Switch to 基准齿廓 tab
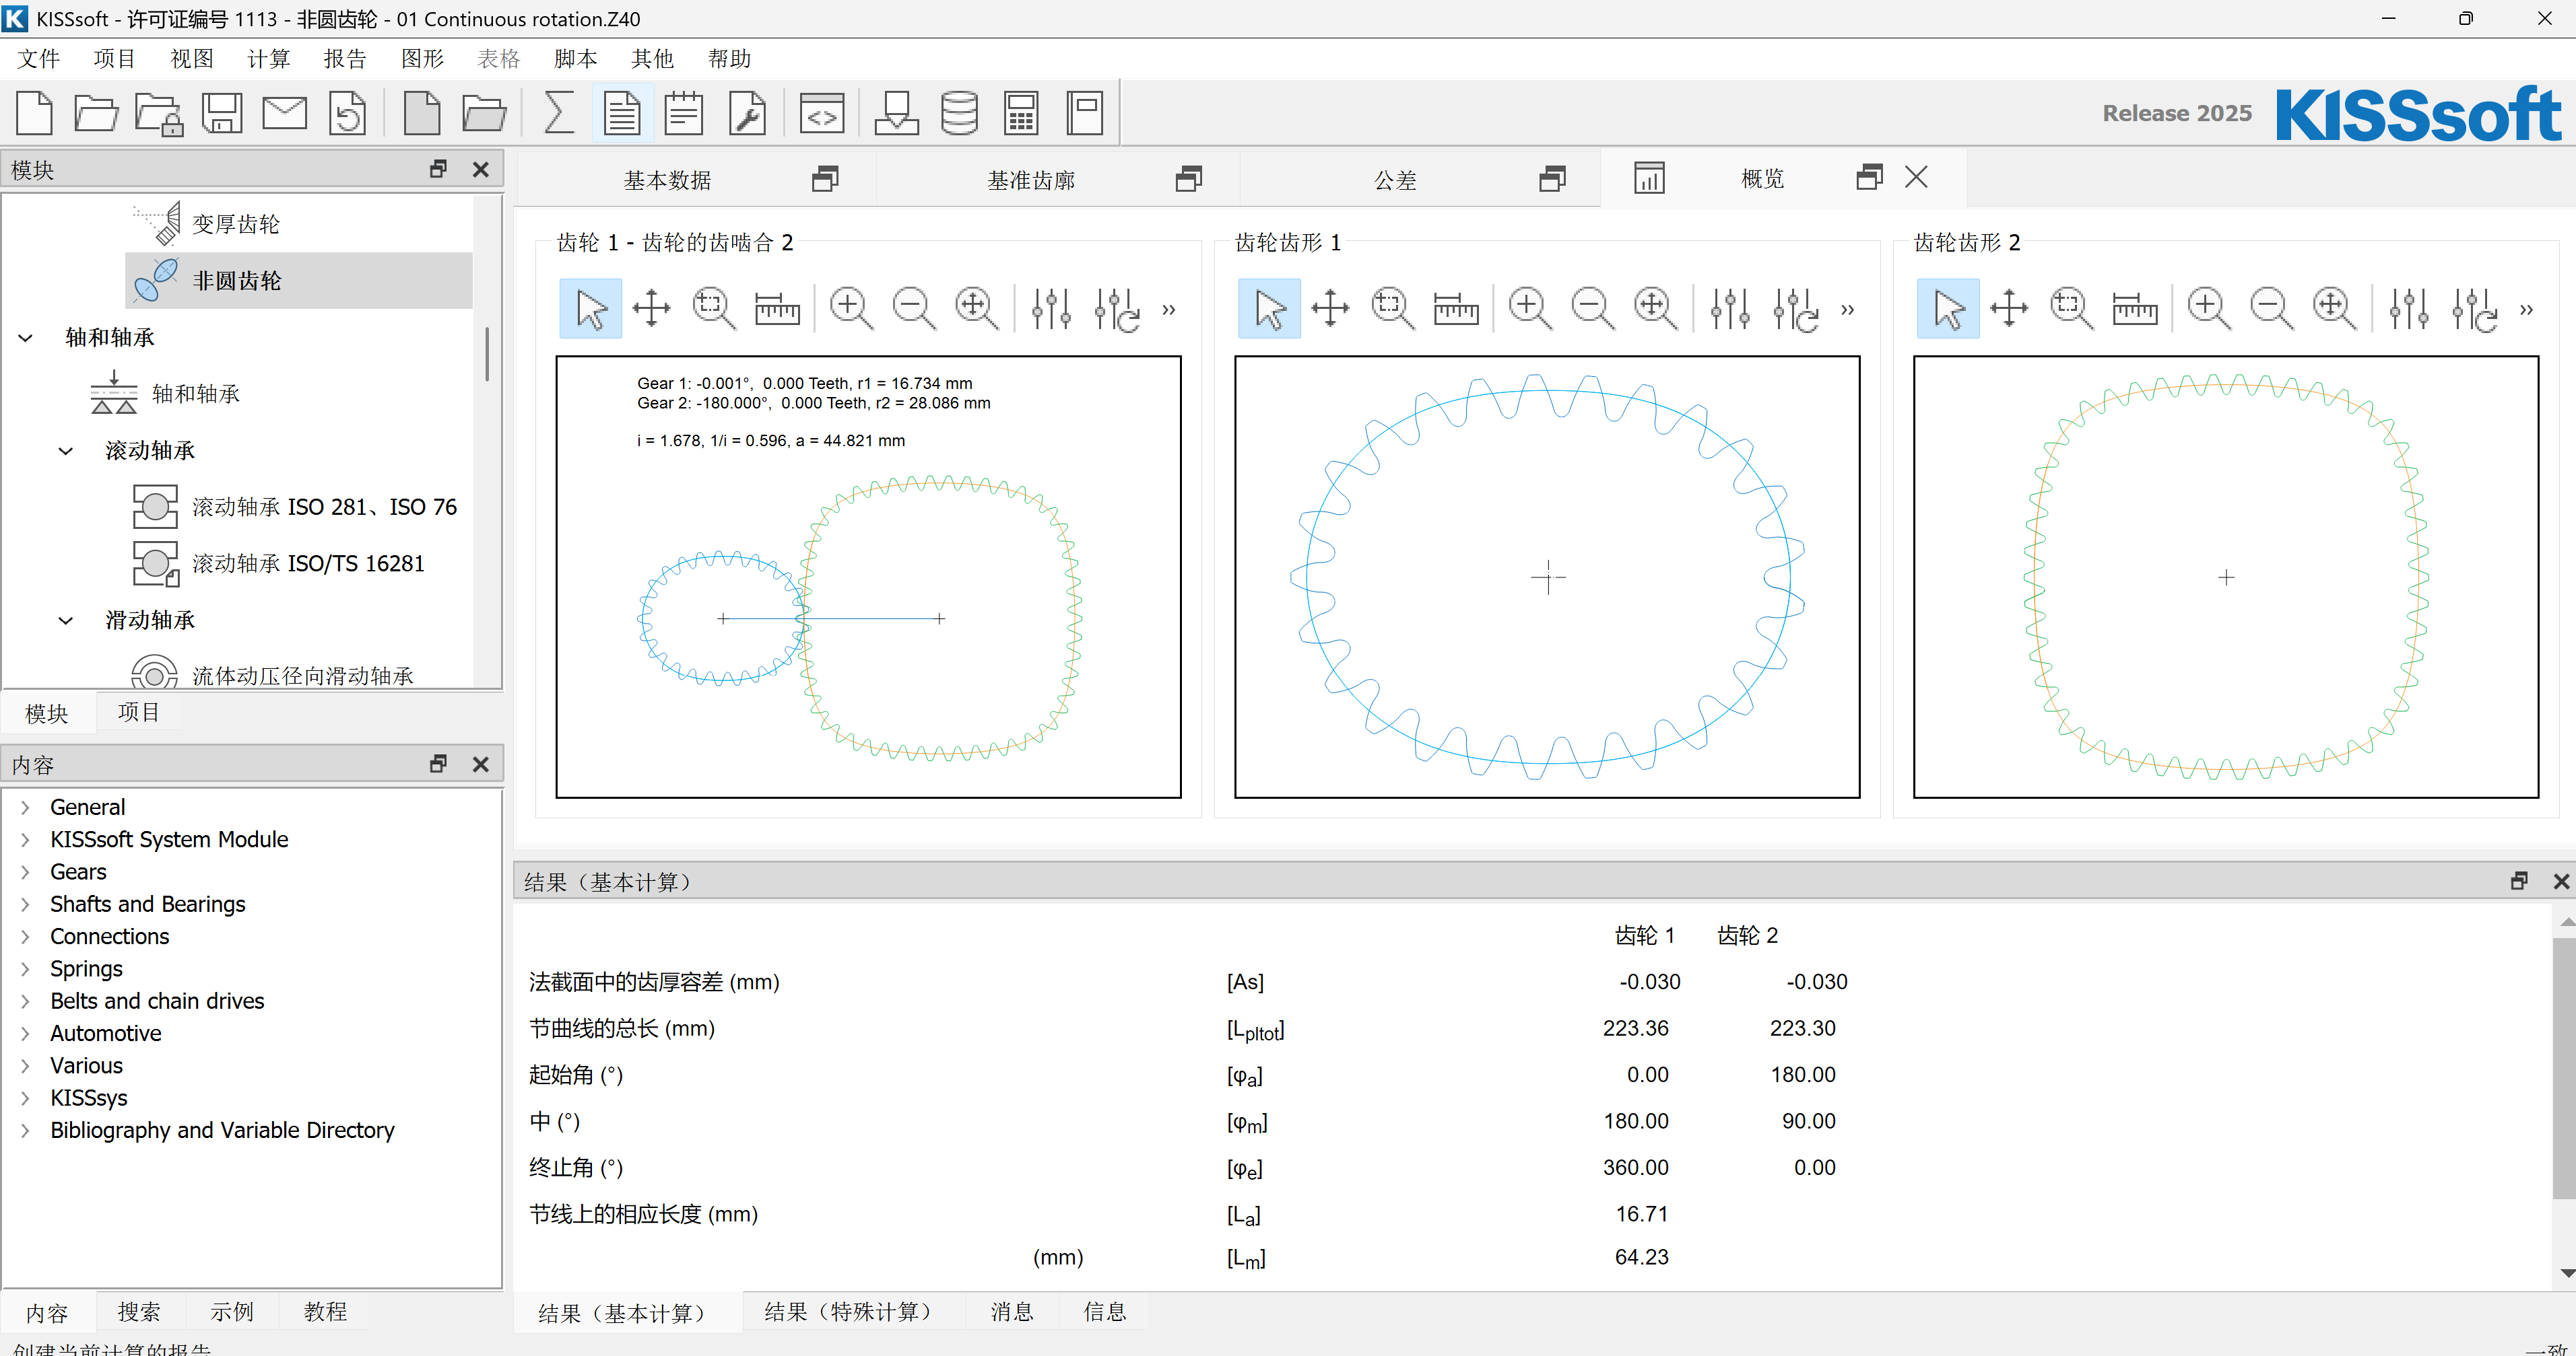2576x1356 pixels. click(1031, 180)
